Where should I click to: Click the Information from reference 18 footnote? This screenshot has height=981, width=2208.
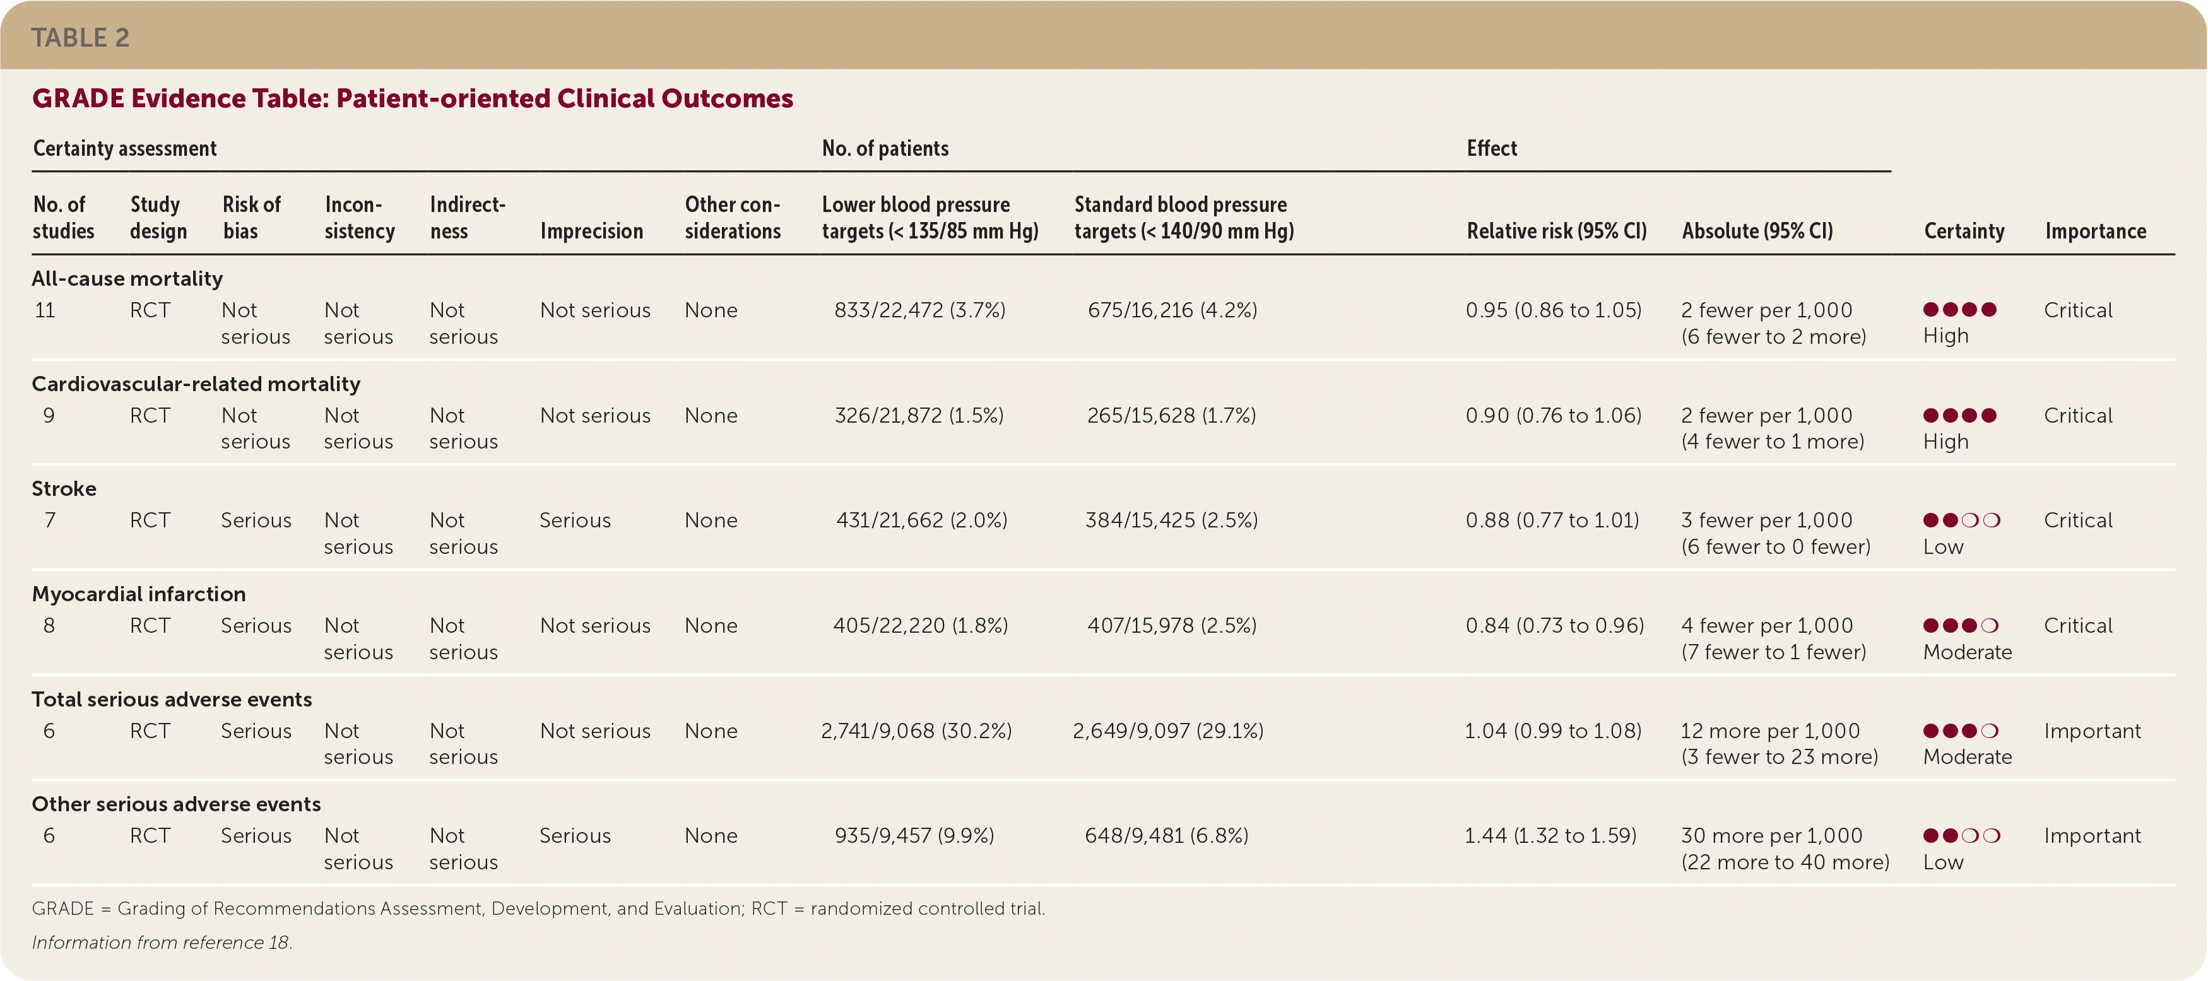point(162,943)
